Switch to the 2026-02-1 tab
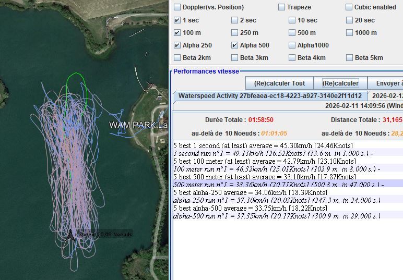This screenshot has height=280, width=403. 385,96
